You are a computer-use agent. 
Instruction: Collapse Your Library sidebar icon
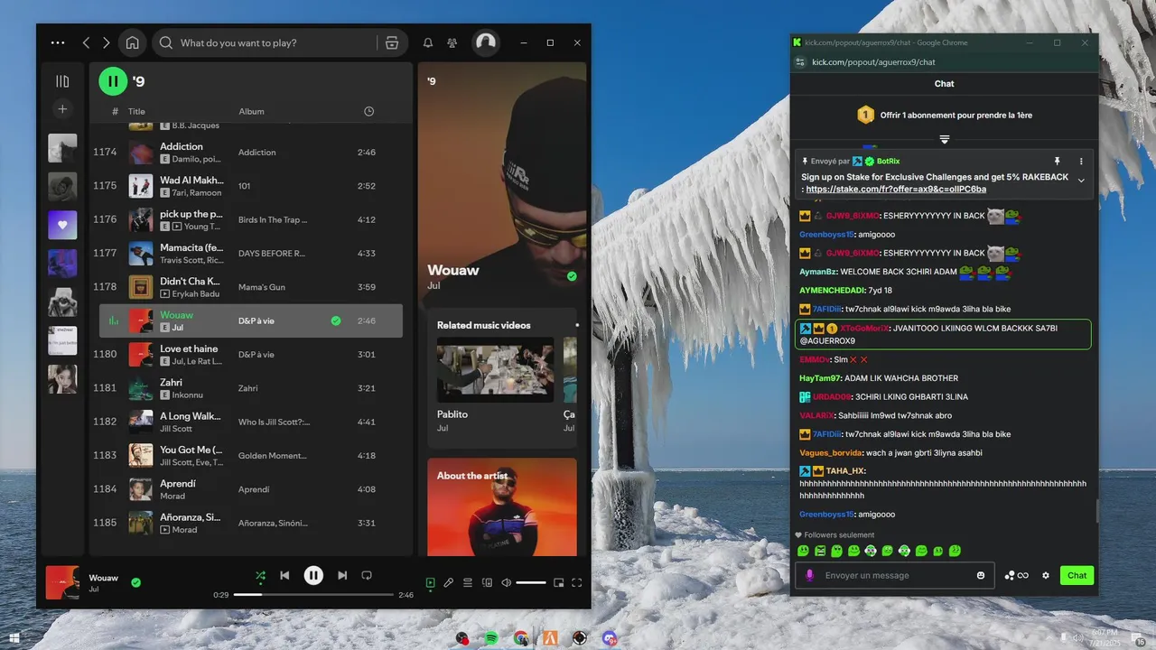62,81
